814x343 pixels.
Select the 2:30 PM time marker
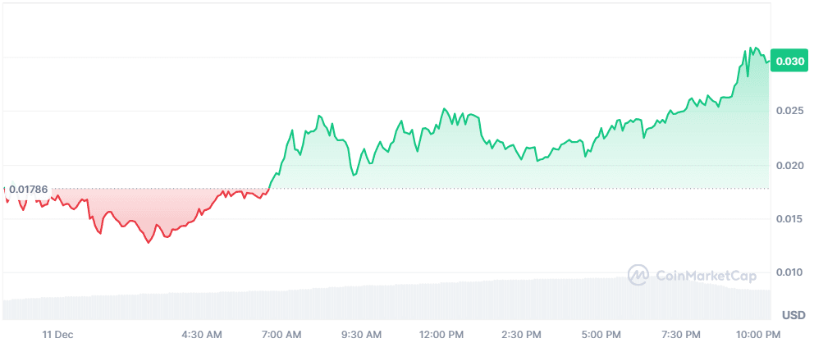click(x=522, y=334)
